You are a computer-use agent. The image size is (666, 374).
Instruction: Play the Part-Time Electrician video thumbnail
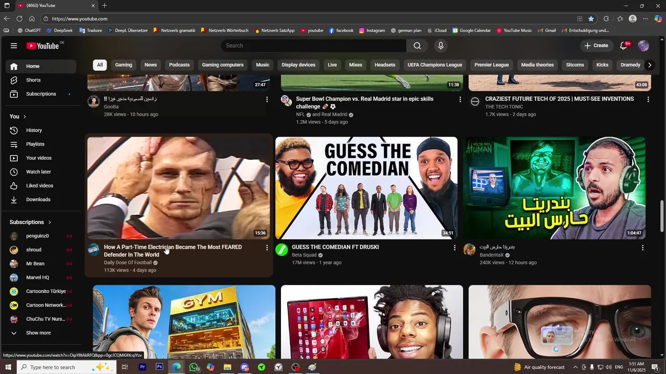(179, 188)
